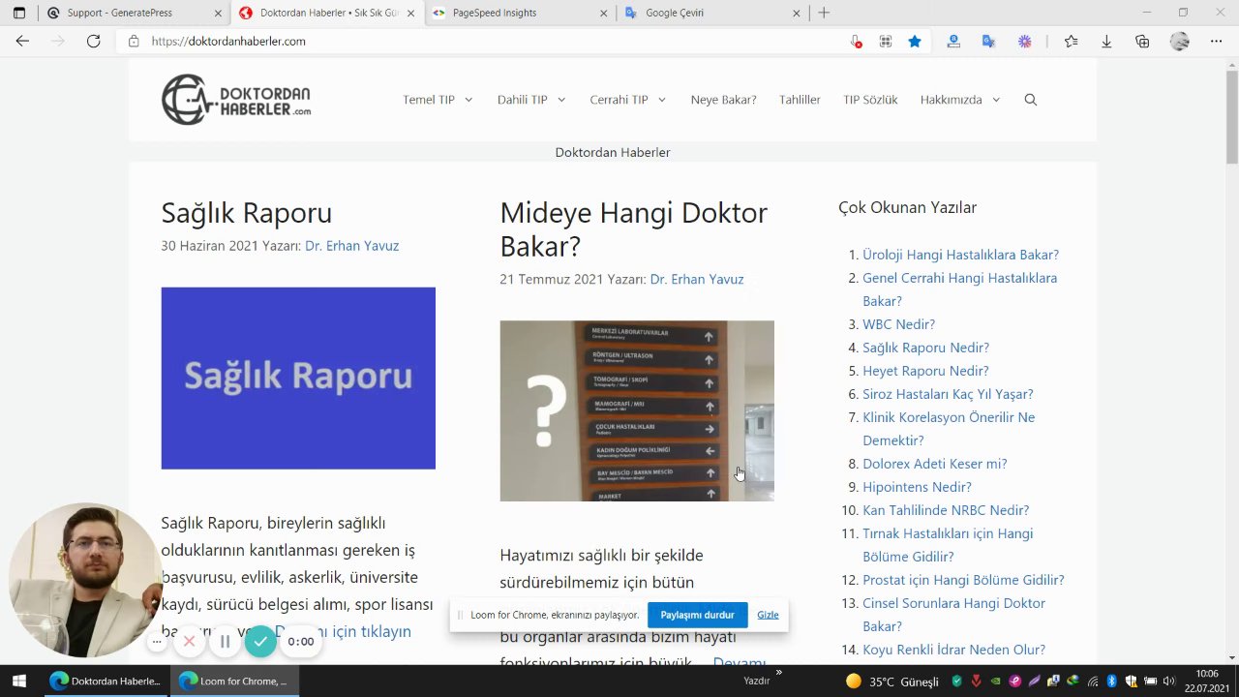Open the new tab plus button
The height and width of the screenshot is (697, 1239).
click(x=824, y=13)
